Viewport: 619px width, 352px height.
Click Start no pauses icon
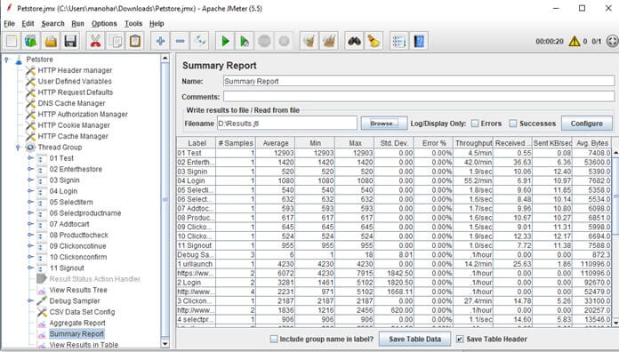[x=245, y=41]
